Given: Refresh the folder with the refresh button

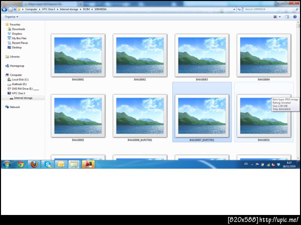Looking at the screenshot, I should tap(239, 9).
